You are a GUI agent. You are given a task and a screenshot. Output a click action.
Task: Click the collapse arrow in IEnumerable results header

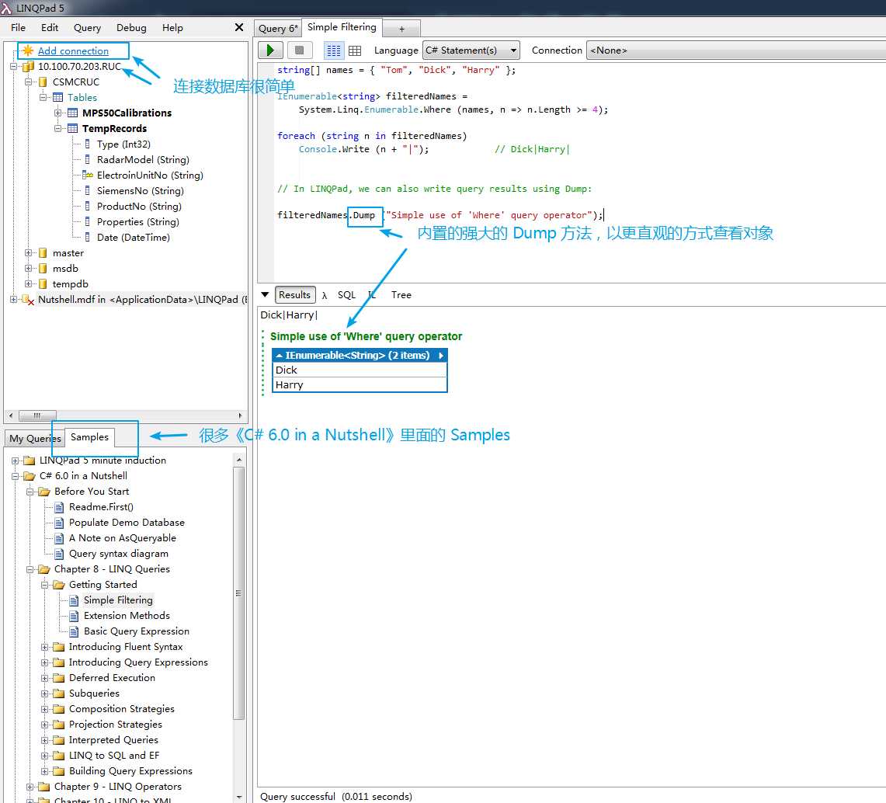pyautogui.click(x=279, y=356)
